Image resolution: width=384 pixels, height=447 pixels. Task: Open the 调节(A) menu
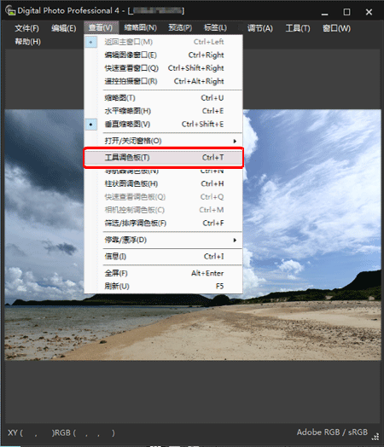(259, 28)
